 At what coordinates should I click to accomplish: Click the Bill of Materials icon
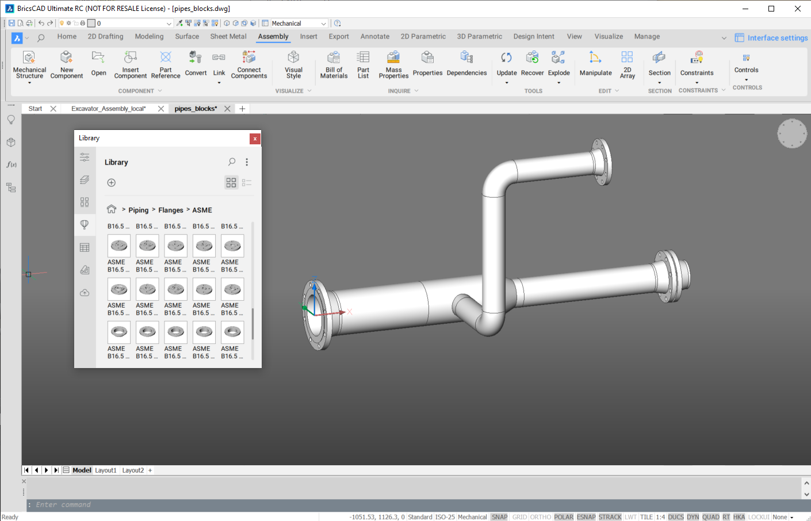(x=334, y=58)
